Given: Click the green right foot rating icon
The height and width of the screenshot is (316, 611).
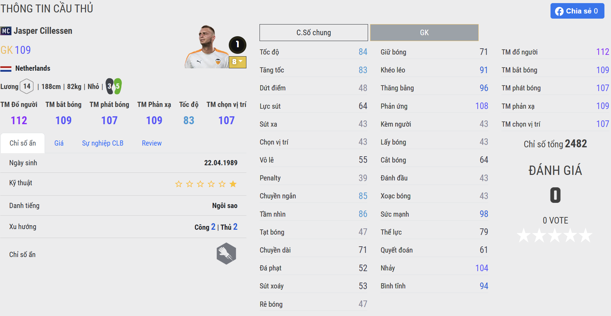Looking at the screenshot, I should pyautogui.click(x=118, y=86).
